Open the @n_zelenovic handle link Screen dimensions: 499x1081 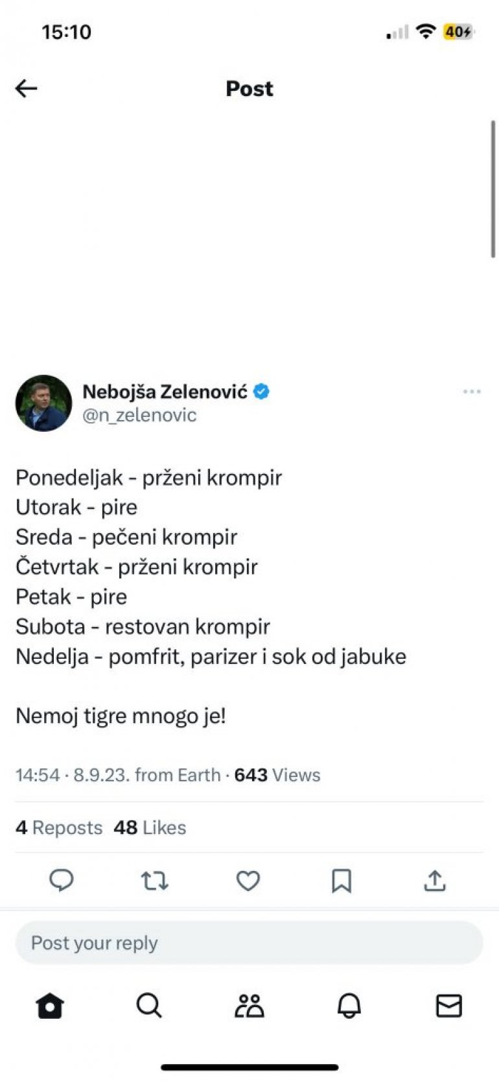pos(139,415)
